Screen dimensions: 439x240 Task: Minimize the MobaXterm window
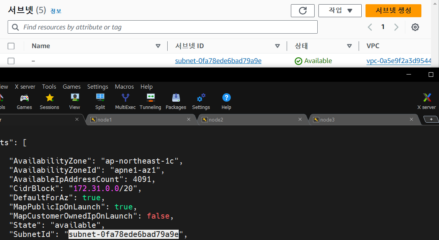coord(409,74)
